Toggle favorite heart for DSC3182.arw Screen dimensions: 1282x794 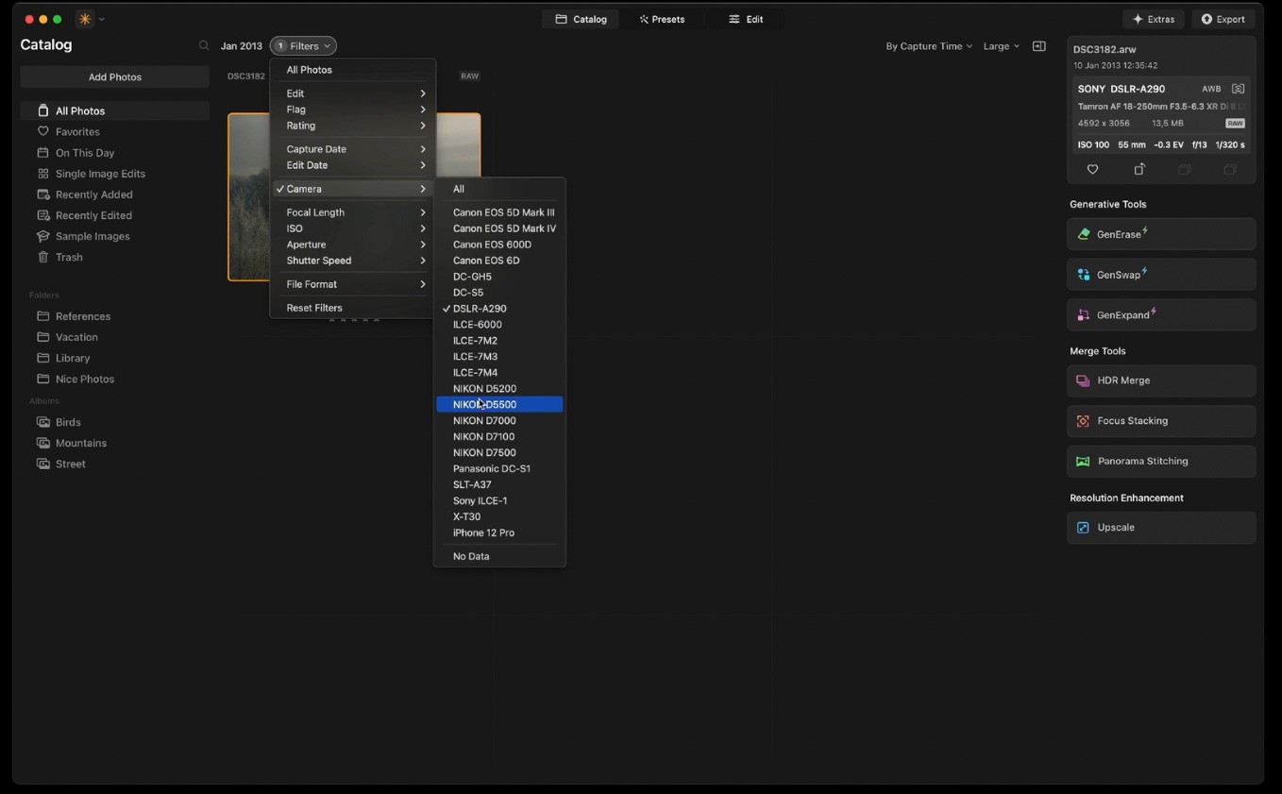pos(1092,170)
